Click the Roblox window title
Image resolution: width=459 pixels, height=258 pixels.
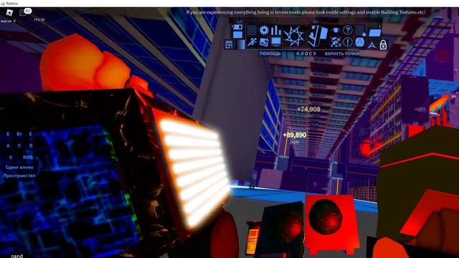click(12, 4)
